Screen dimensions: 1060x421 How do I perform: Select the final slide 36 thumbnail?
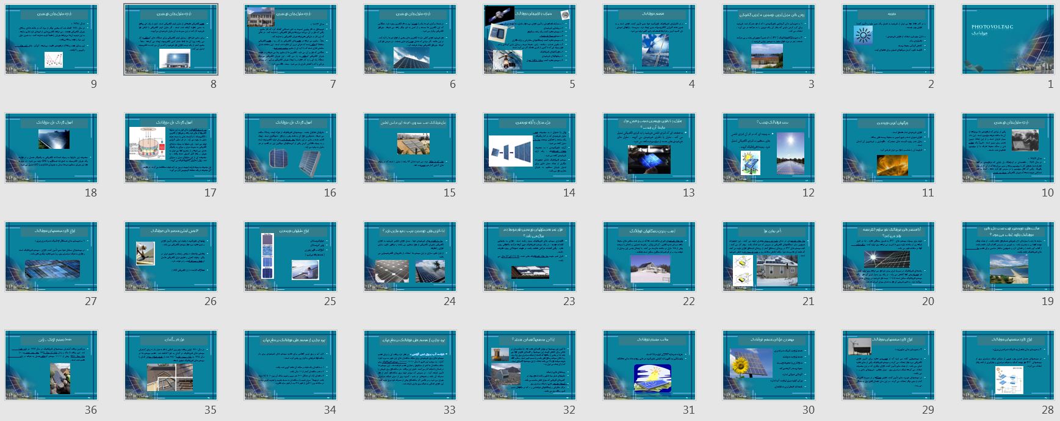pos(51,365)
